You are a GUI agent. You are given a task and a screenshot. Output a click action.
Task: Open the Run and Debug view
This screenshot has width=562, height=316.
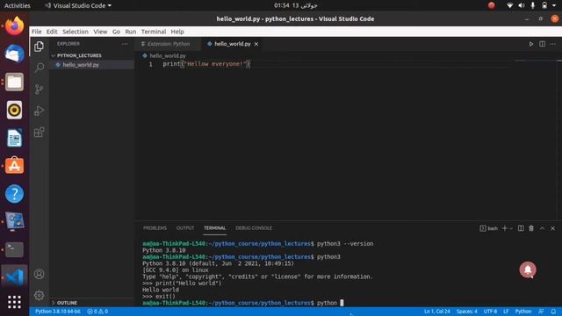click(x=39, y=111)
